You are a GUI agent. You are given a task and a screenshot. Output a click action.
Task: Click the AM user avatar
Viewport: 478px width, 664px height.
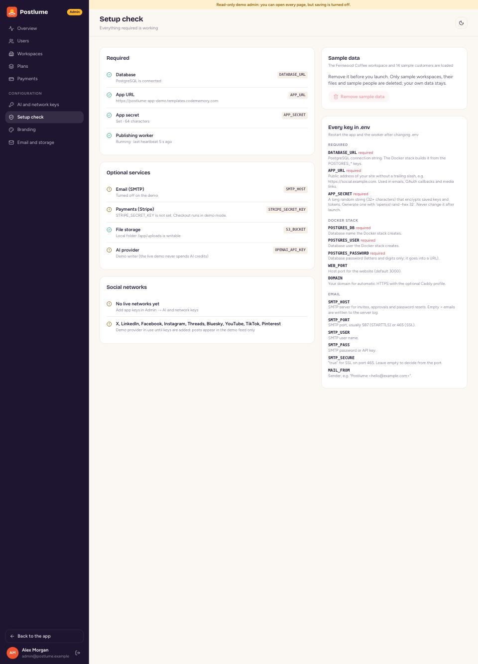(x=12, y=653)
